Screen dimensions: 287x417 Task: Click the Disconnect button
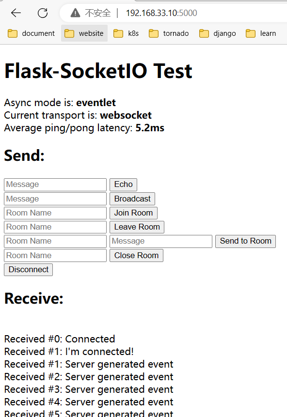[28, 270]
